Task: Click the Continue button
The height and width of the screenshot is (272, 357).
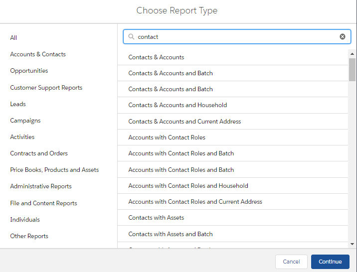Action: 330,262
